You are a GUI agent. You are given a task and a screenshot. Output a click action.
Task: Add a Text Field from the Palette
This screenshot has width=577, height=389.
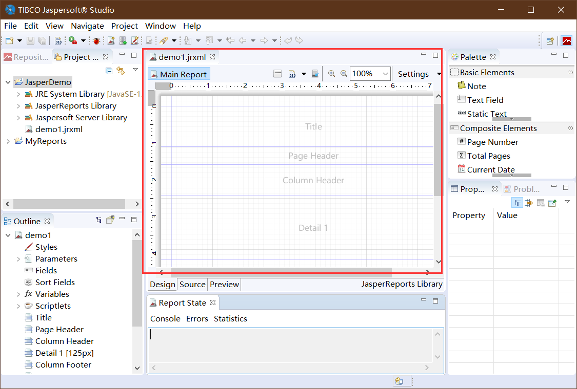coord(480,99)
